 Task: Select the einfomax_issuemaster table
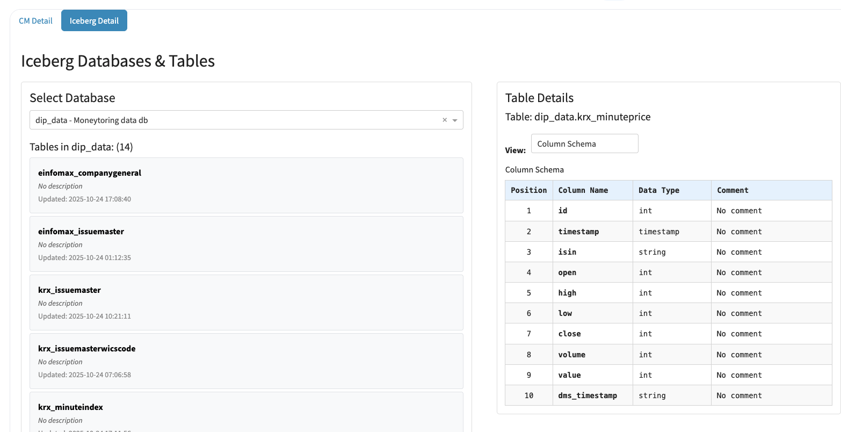246,244
